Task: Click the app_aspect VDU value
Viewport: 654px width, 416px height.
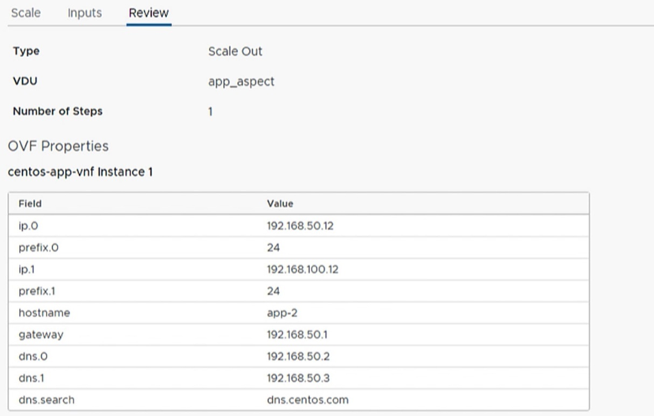Action: point(241,81)
